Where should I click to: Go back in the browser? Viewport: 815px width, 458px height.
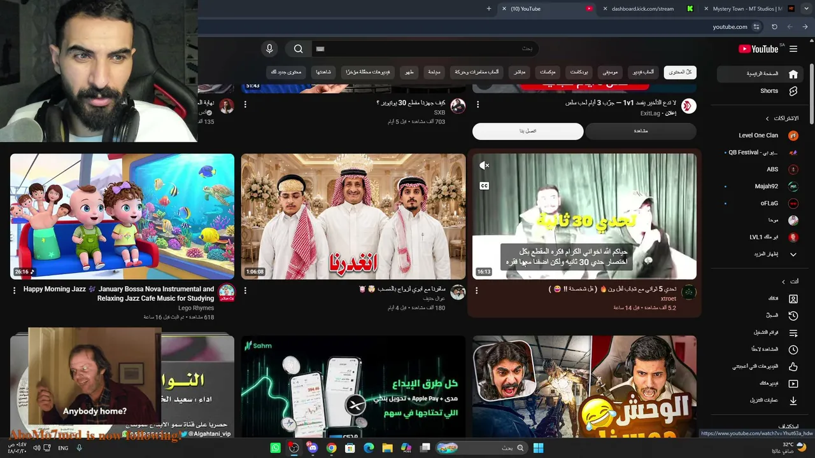point(790,27)
